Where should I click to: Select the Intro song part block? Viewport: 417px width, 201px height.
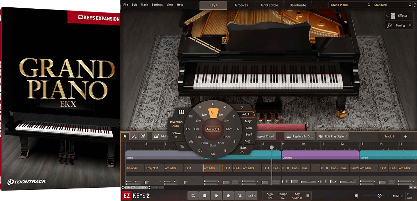point(164,155)
